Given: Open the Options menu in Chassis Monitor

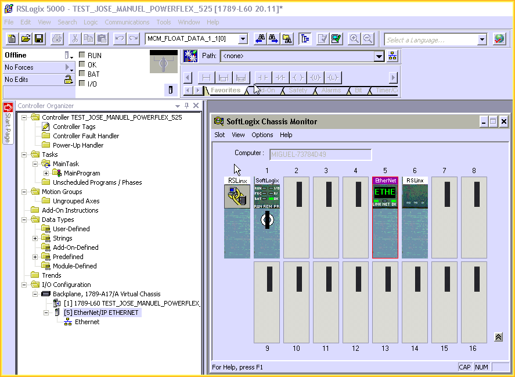Looking at the screenshot, I should tap(262, 135).
